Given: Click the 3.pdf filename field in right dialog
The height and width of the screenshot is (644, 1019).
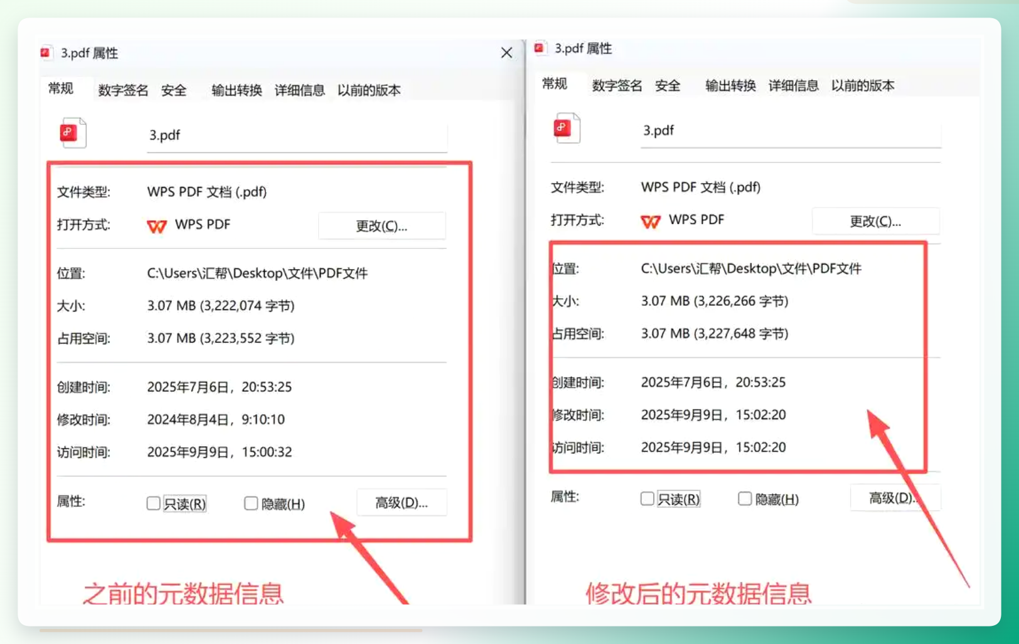Looking at the screenshot, I should pyautogui.click(x=791, y=131).
